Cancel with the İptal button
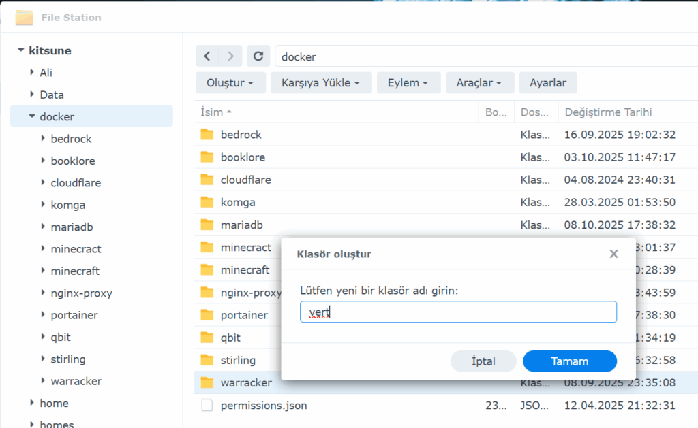This screenshot has height=428, width=698. pos(483,361)
